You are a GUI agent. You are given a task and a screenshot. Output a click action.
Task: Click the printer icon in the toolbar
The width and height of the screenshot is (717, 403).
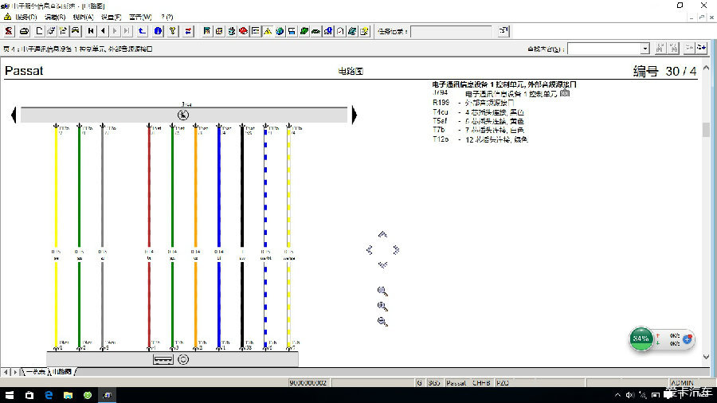click(24, 31)
